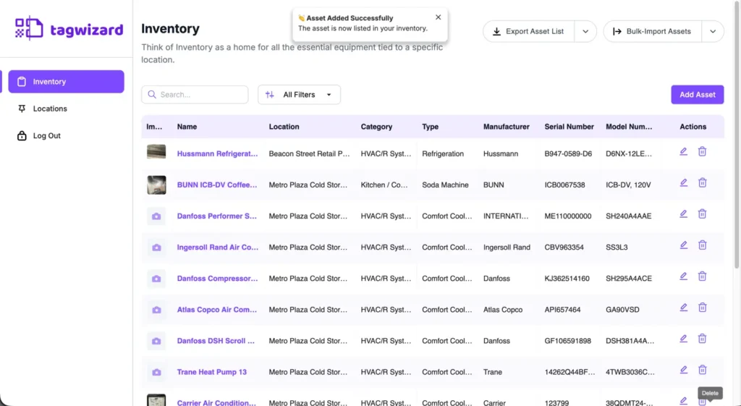Delete the Ingersoll Rand Air asset
This screenshot has height=406, width=741.
(x=702, y=245)
